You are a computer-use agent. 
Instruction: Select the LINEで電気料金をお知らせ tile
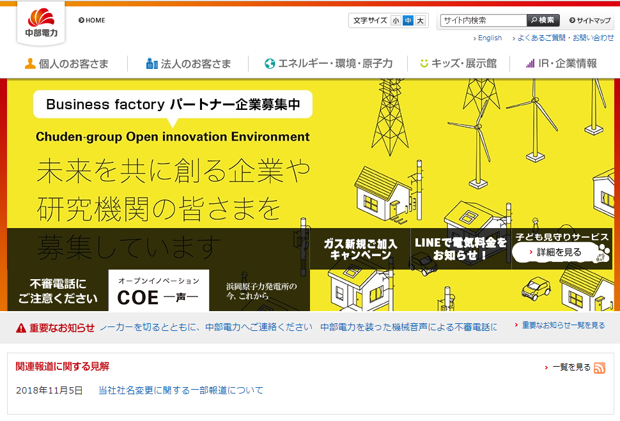pos(461,249)
